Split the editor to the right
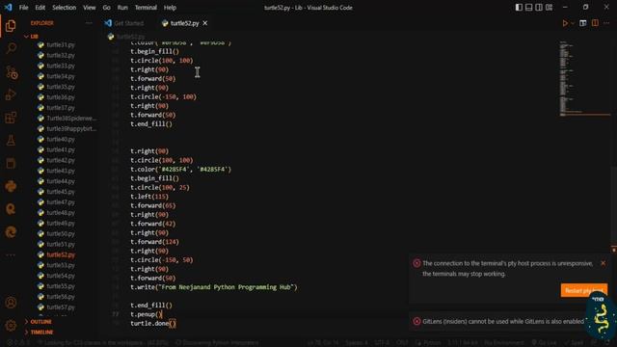This screenshot has height=347, width=617. [x=595, y=23]
